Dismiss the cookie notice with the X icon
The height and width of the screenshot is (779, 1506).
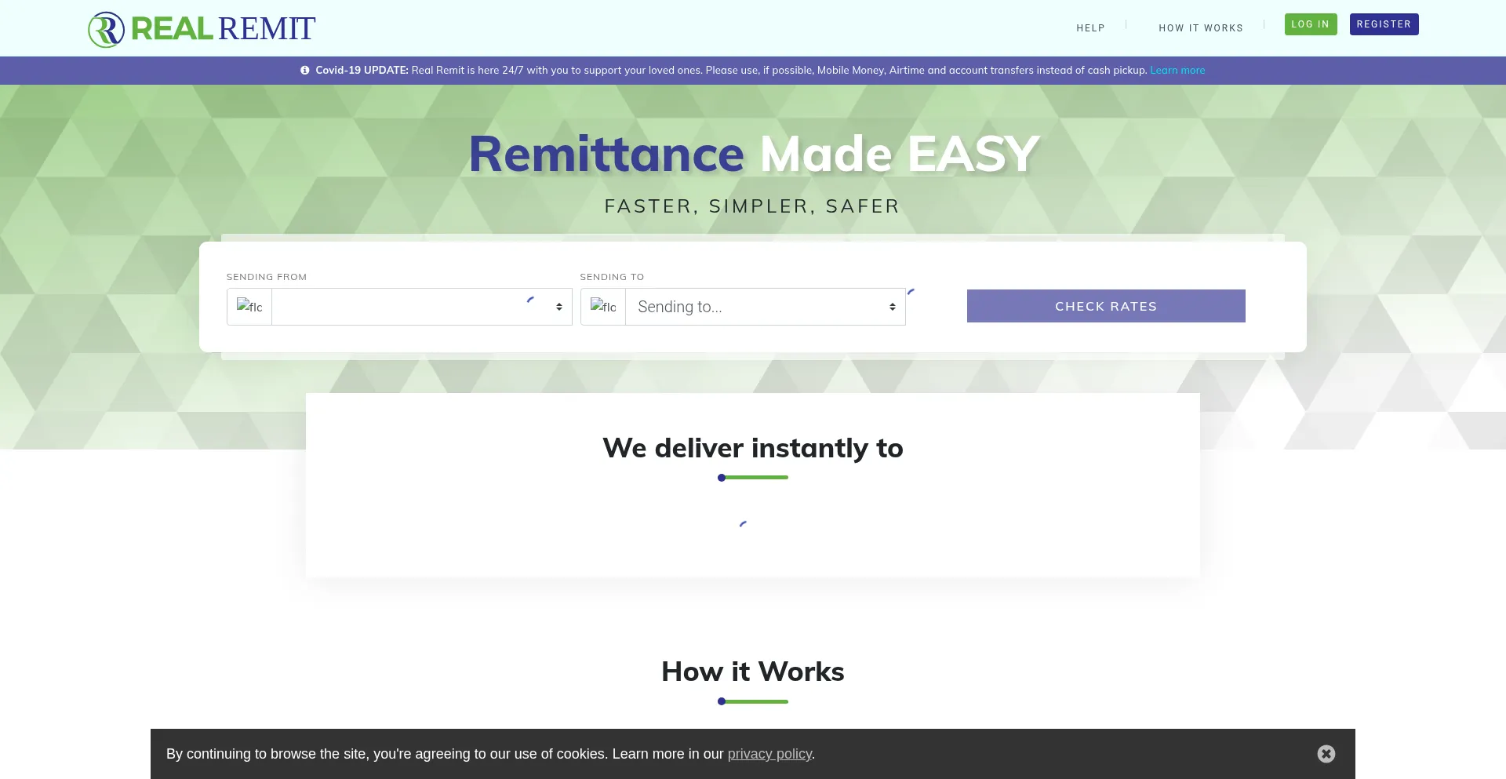tap(1326, 753)
